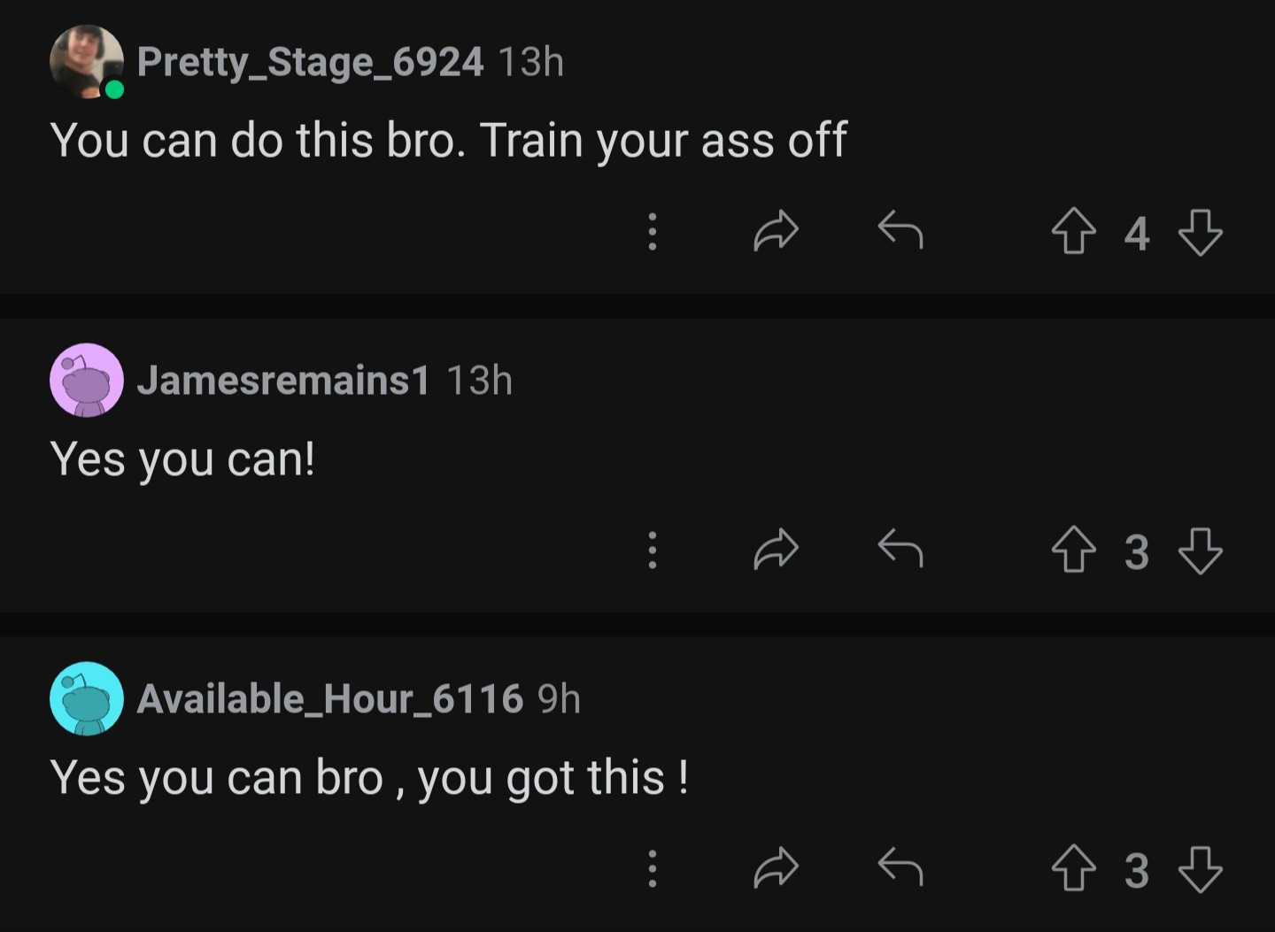Upvote Jamesremains1's comment
This screenshot has height=932, width=1275.
coord(1073,551)
